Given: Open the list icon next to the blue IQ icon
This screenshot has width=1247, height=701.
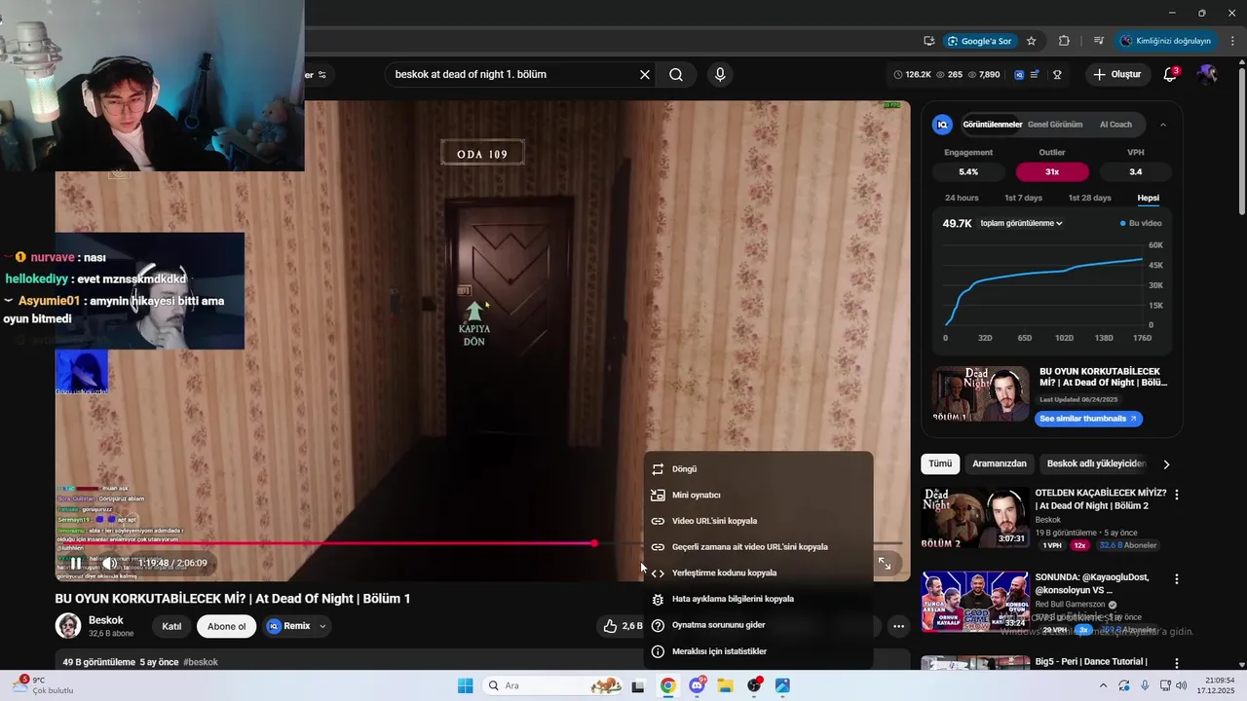Looking at the screenshot, I should pyautogui.click(x=1035, y=74).
